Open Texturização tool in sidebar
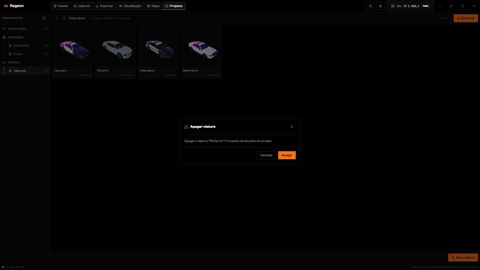The image size is (480, 270). pyautogui.click(x=25, y=29)
